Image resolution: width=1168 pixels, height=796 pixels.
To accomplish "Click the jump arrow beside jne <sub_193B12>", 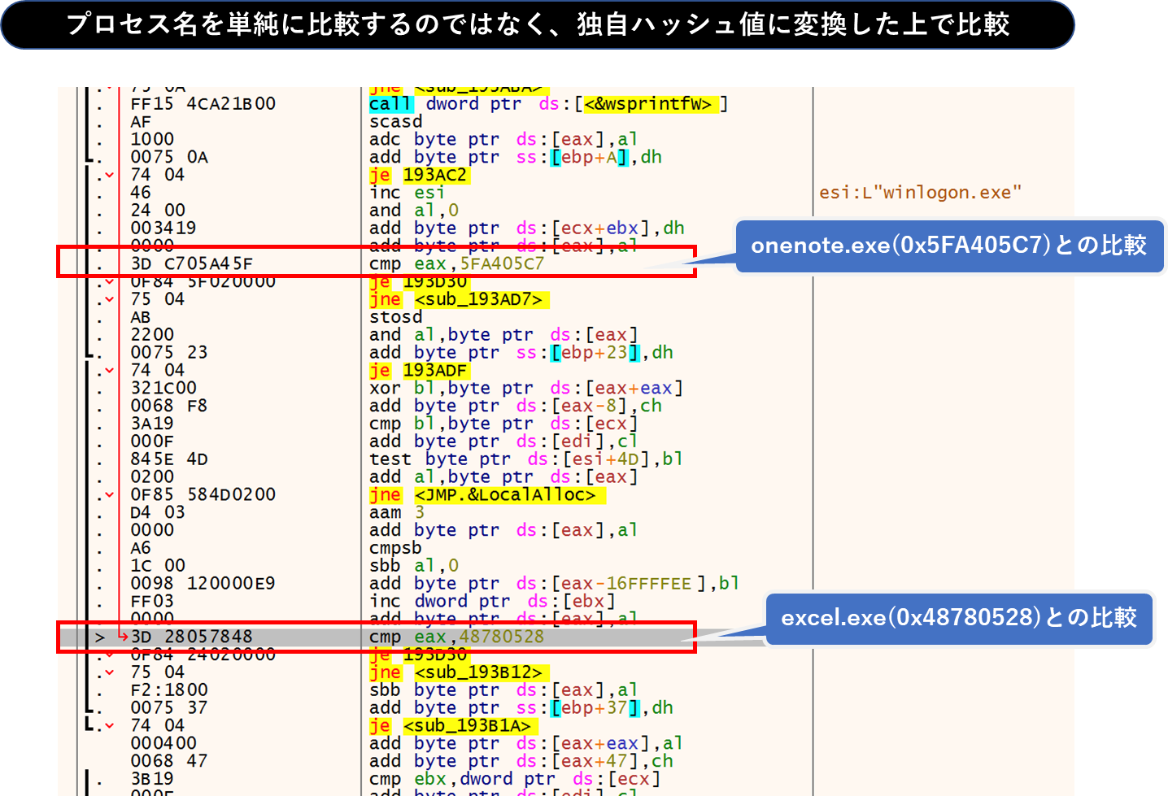I will coord(110,673).
